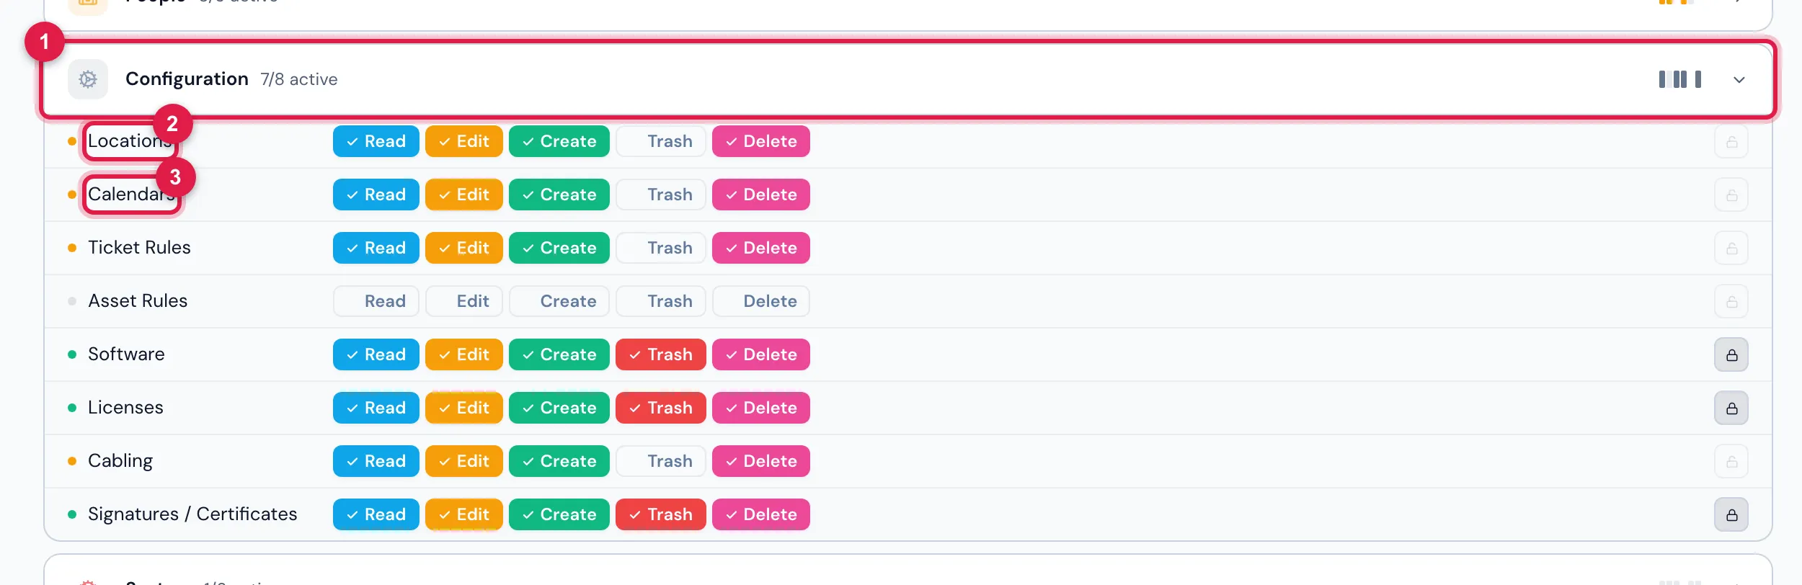
Task: Disable Read permission for Signatures / Certificates
Action: tap(376, 514)
